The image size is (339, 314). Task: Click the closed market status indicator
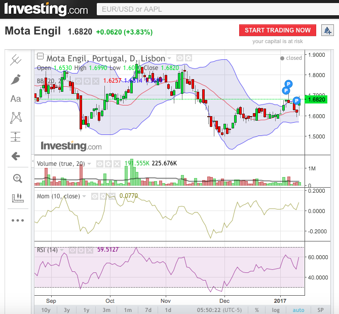pos(291,58)
